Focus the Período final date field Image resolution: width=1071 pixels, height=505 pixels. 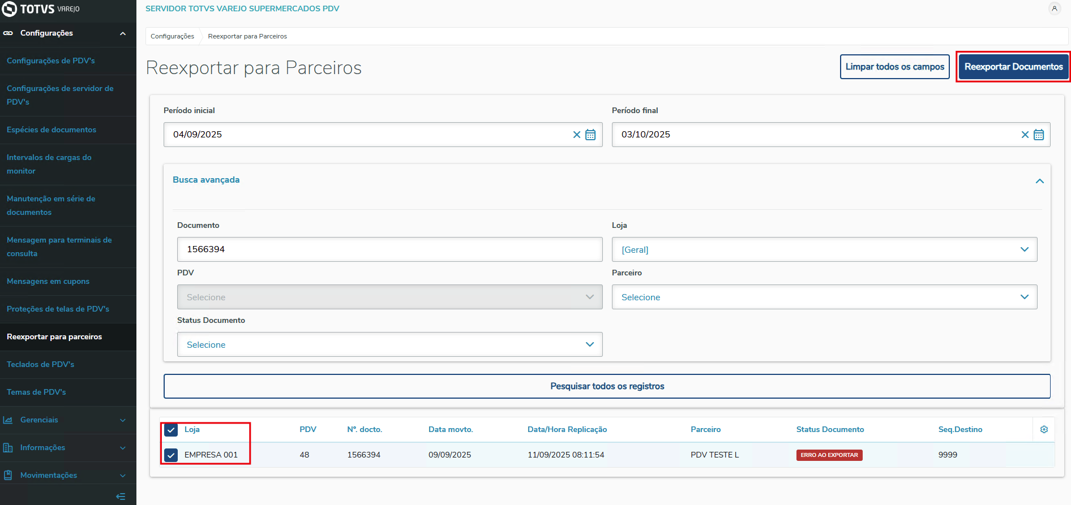click(831, 135)
